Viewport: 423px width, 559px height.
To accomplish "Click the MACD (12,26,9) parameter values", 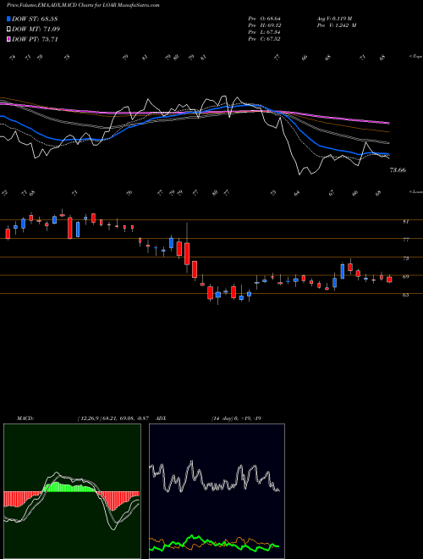I will coord(115,418).
